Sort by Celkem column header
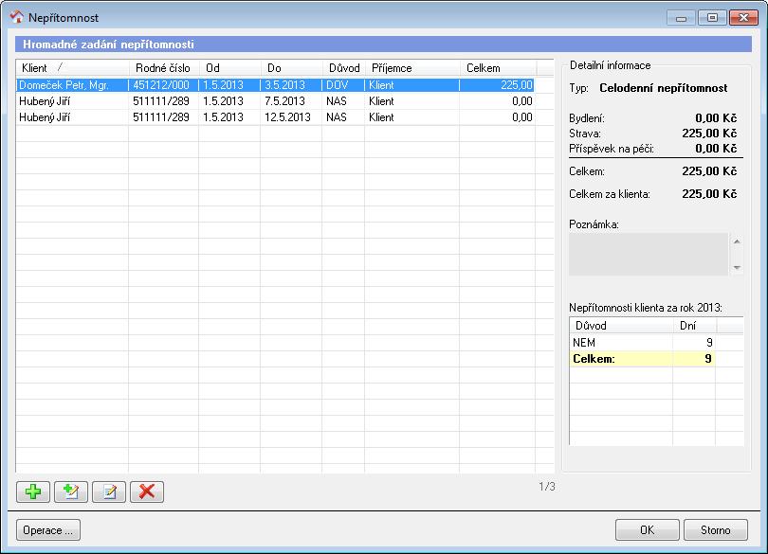Viewport: 768px width, 554px height. tap(498, 68)
